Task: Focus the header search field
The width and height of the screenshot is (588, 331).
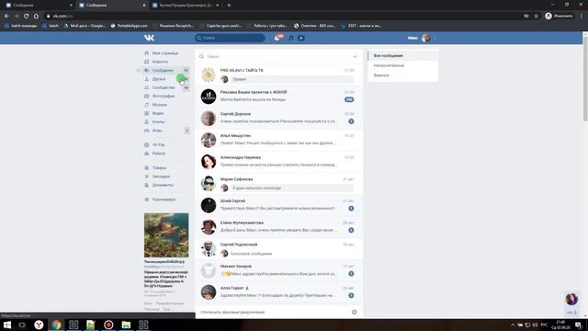Action: point(230,38)
